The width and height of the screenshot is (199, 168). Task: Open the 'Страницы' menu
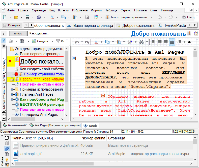(39, 10)
